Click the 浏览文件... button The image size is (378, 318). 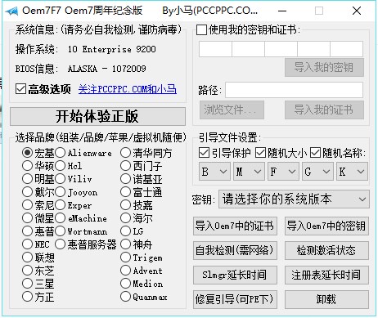tap(232, 110)
